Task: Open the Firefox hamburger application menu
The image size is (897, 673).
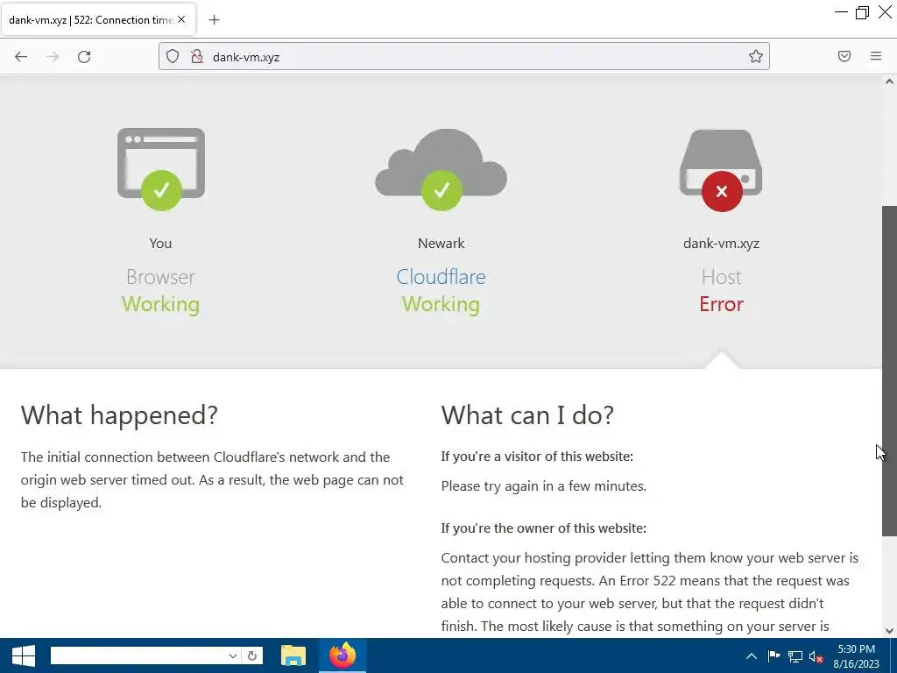Action: 876,56
